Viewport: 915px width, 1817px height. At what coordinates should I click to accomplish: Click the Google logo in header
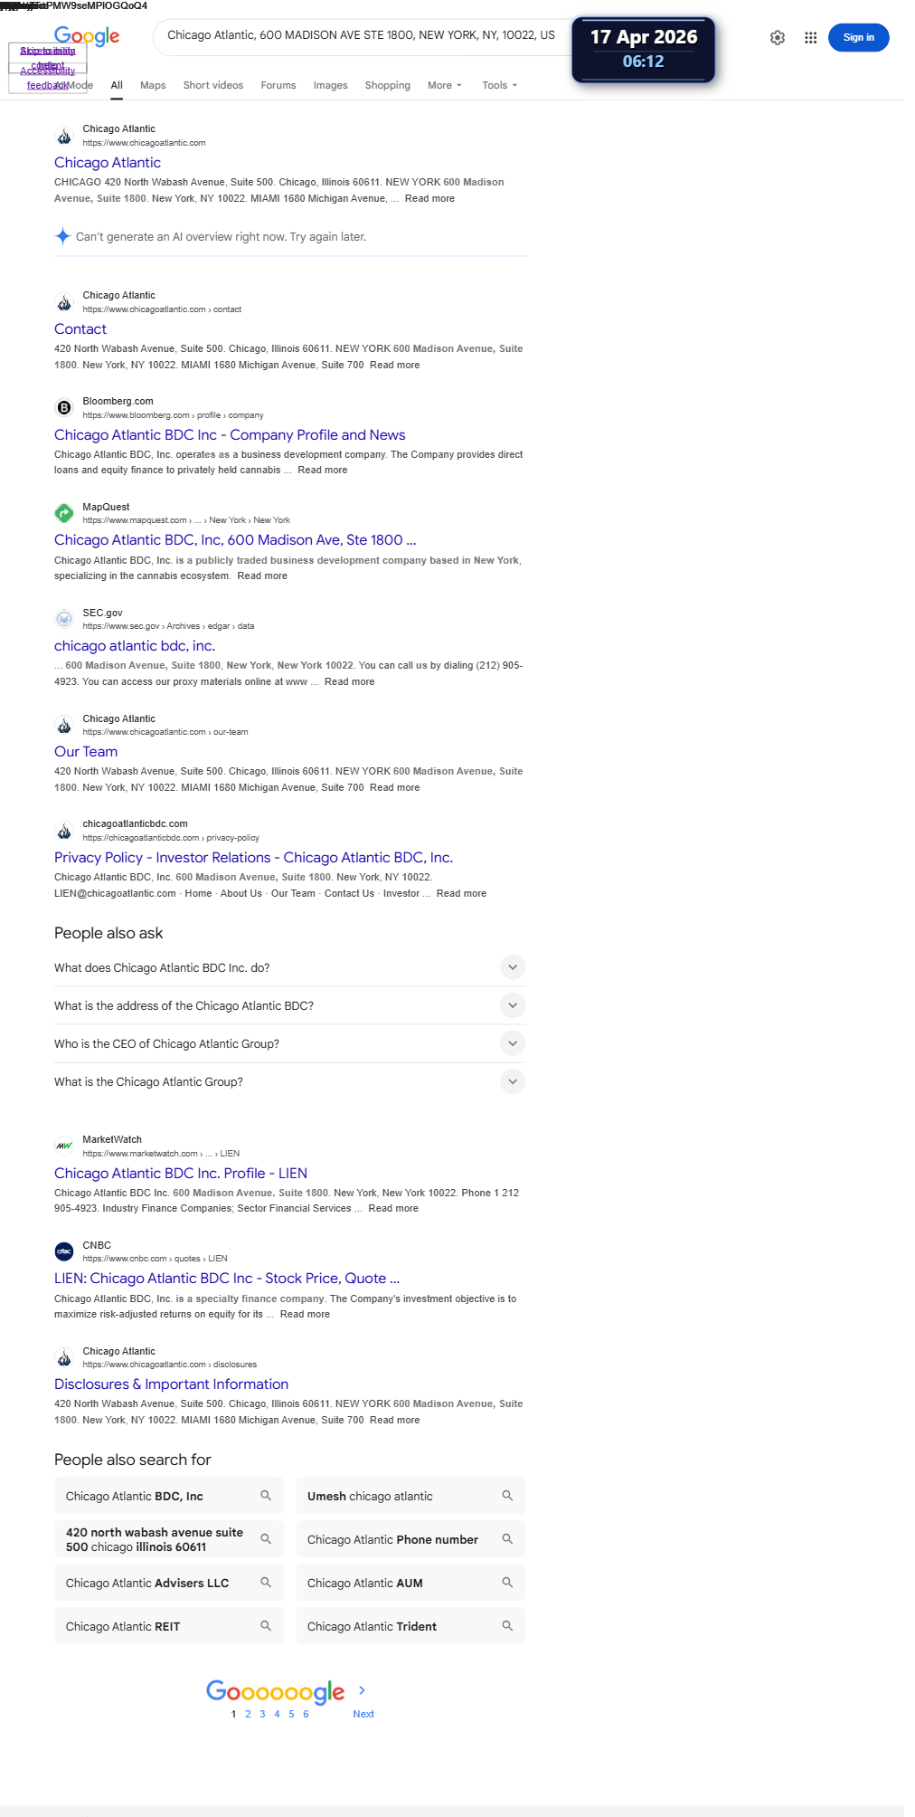point(87,36)
